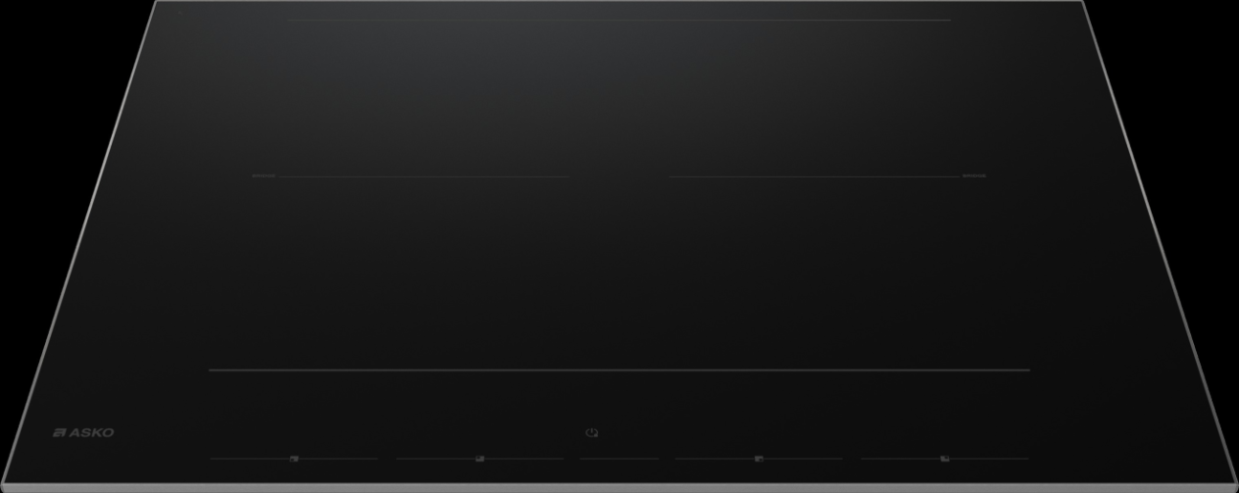Click the front-right cooking zone surface
Viewport: 1239px width, 493px height.
pos(832,273)
